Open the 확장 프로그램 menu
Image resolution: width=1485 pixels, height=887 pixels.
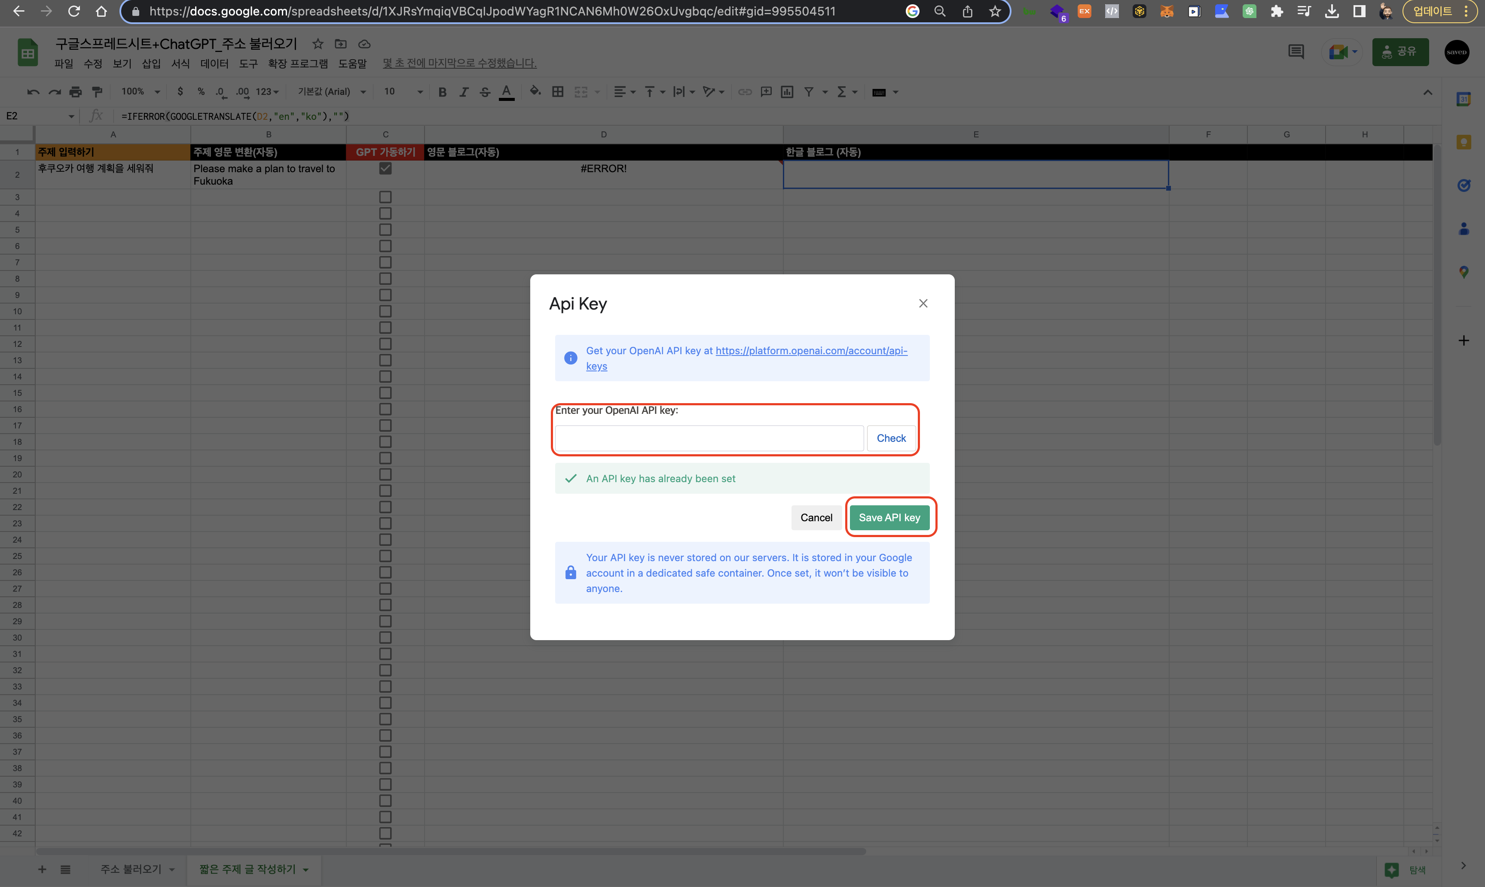tap(298, 64)
